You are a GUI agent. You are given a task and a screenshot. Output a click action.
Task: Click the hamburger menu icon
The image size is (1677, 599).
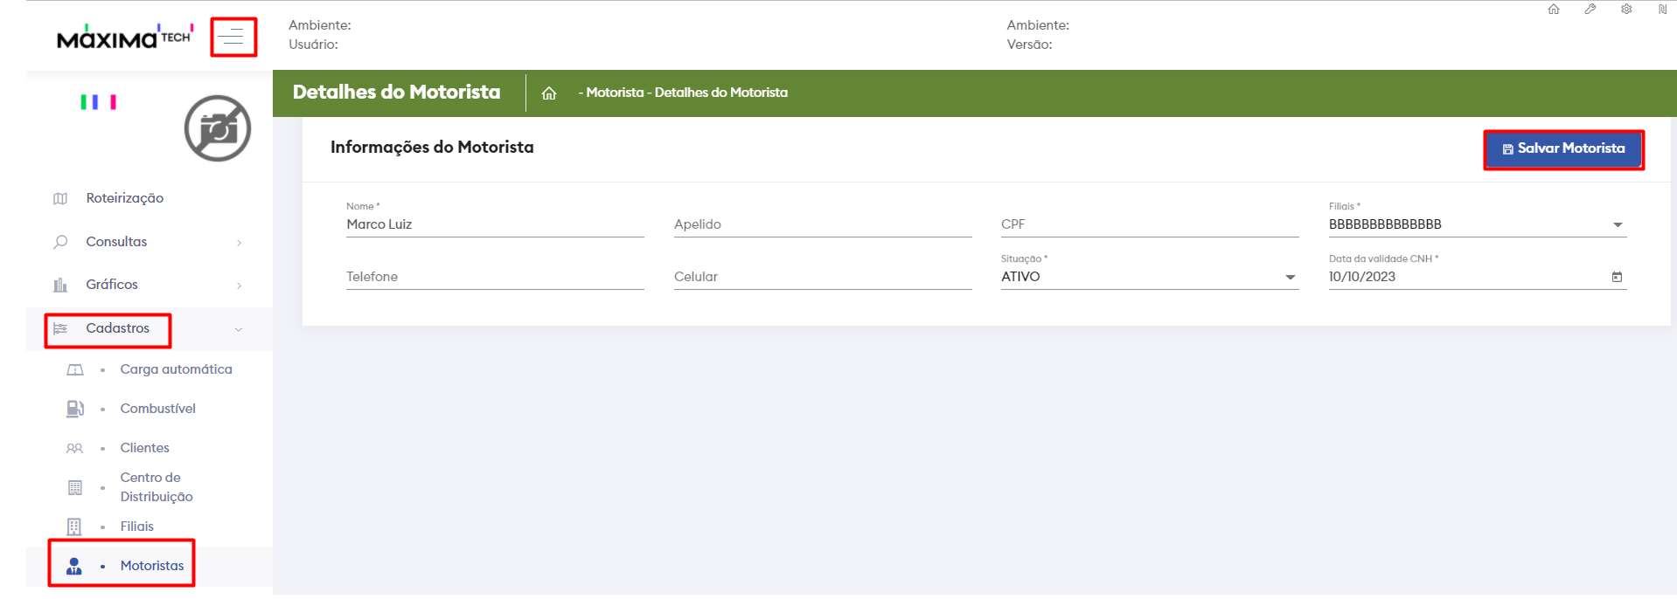tap(233, 38)
